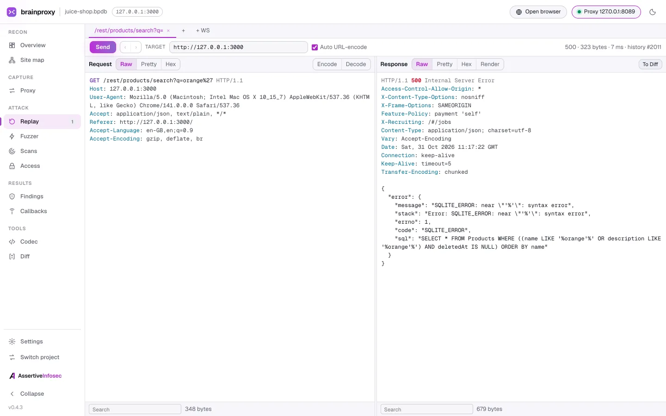
Task: Switch Response view to Pretty
Action: pyautogui.click(x=444, y=64)
